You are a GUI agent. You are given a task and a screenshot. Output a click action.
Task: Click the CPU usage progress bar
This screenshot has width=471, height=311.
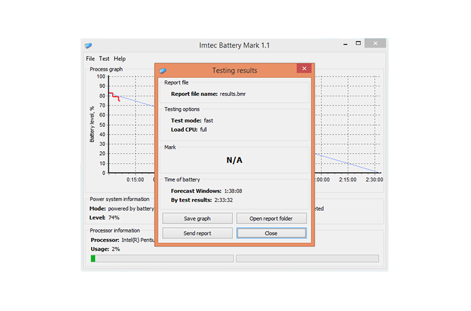pyautogui.click(x=162, y=258)
